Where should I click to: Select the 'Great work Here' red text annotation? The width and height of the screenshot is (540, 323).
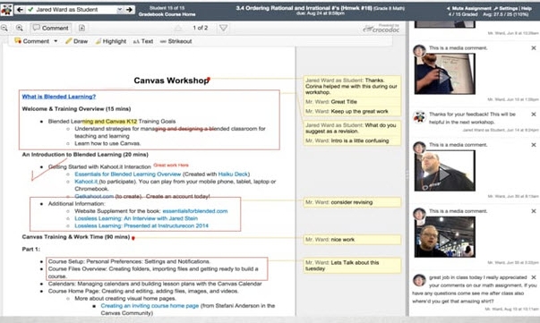click(x=171, y=166)
